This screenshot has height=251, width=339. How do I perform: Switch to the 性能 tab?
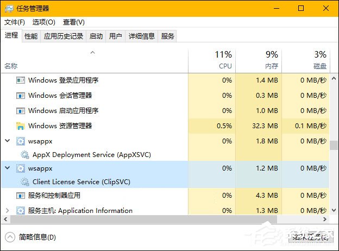pyautogui.click(x=31, y=36)
